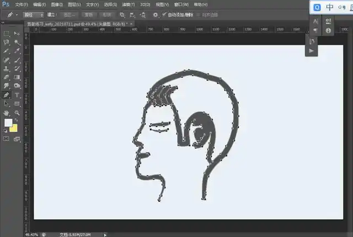Open the Info panel icon

point(328,30)
